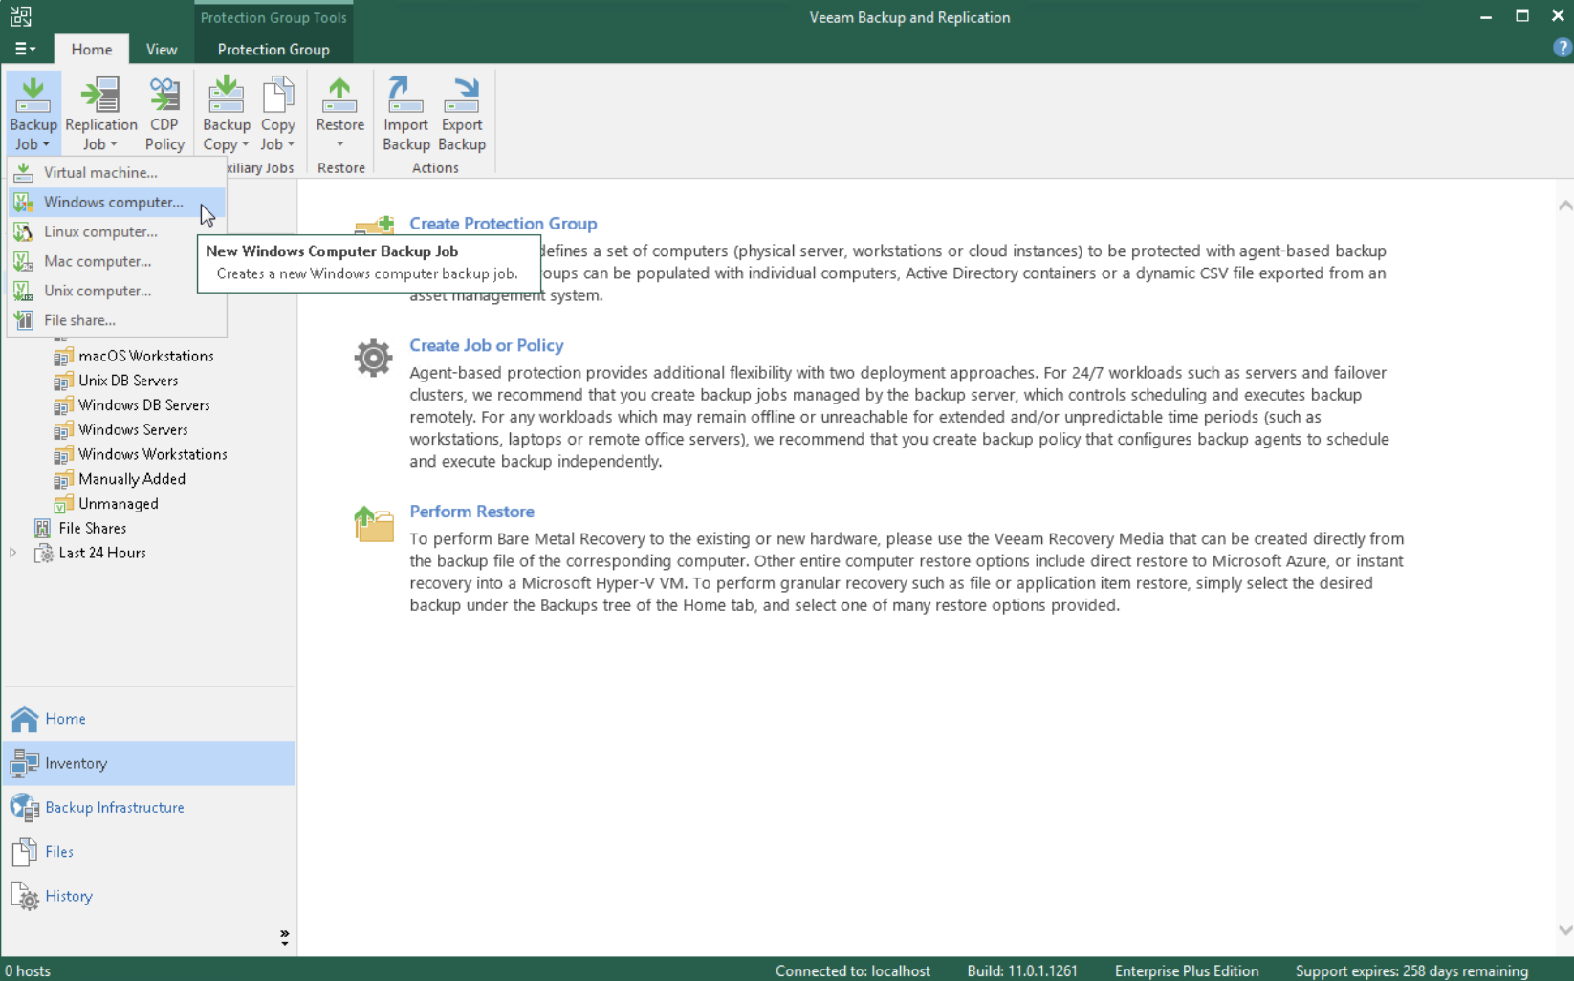Image resolution: width=1574 pixels, height=981 pixels.
Task: Click the content pane scroll down arrow
Action: pyautogui.click(x=1564, y=929)
